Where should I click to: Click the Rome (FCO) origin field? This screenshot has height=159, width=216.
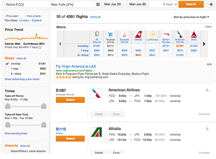click(x=27, y=5)
